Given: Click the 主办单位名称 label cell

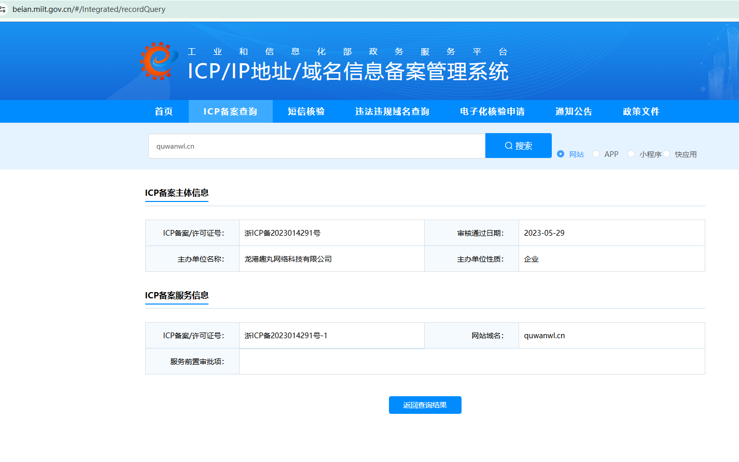Looking at the screenshot, I should tap(192, 259).
